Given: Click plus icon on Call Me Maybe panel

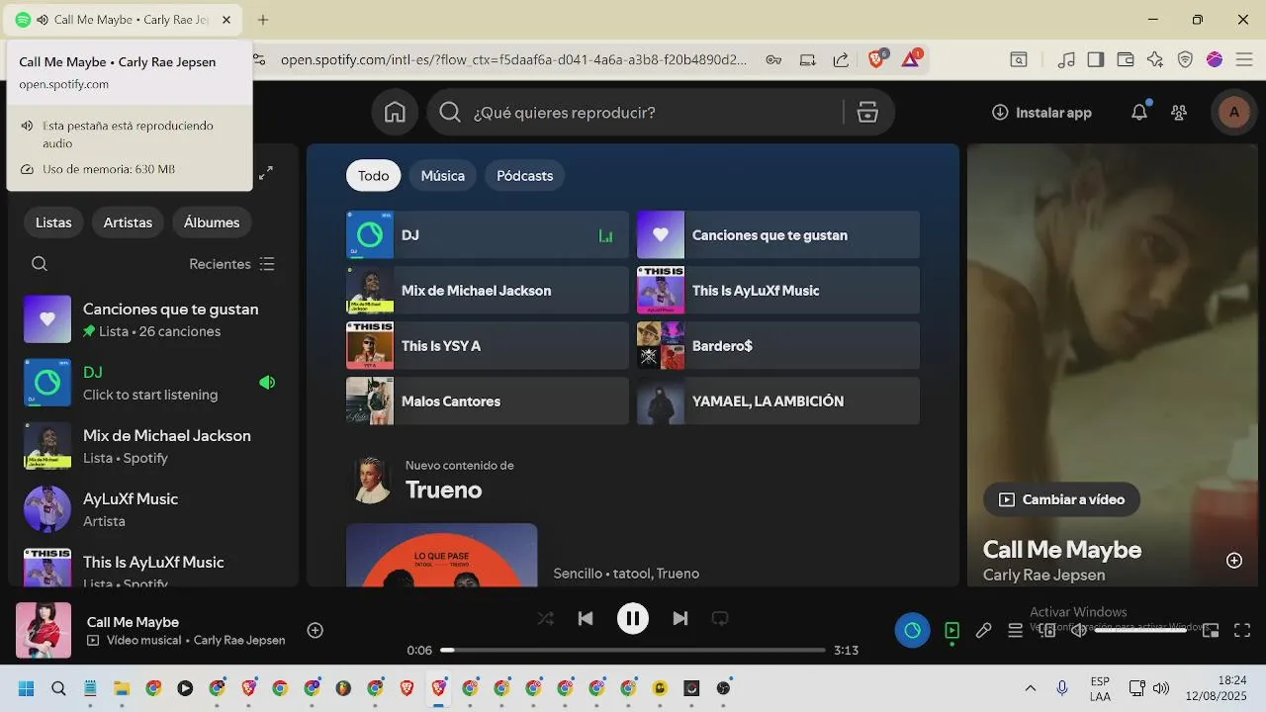Looking at the screenshot, I should 1234,561.
